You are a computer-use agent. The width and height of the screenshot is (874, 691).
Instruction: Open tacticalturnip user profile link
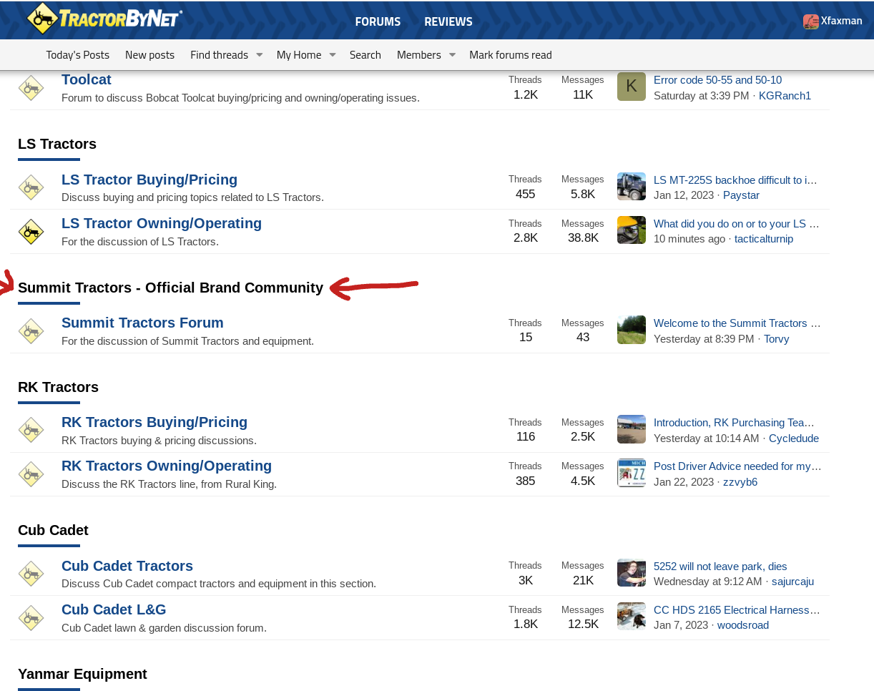764,239
